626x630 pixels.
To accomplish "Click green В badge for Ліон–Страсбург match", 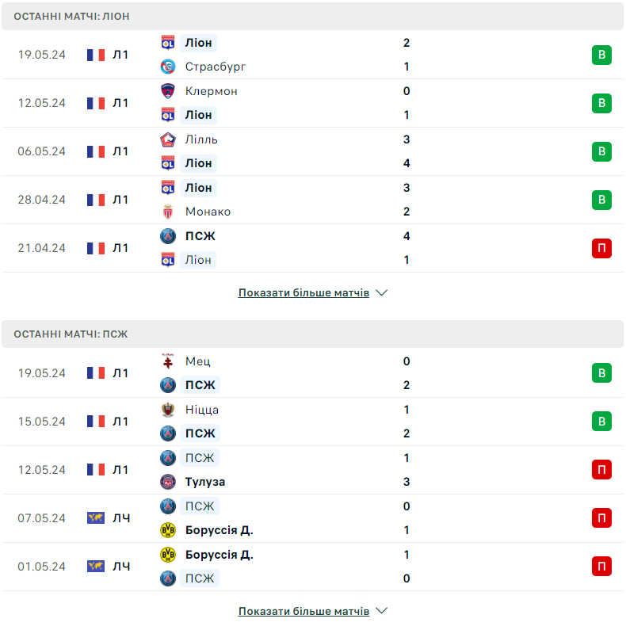I will [x=601, y=55].
